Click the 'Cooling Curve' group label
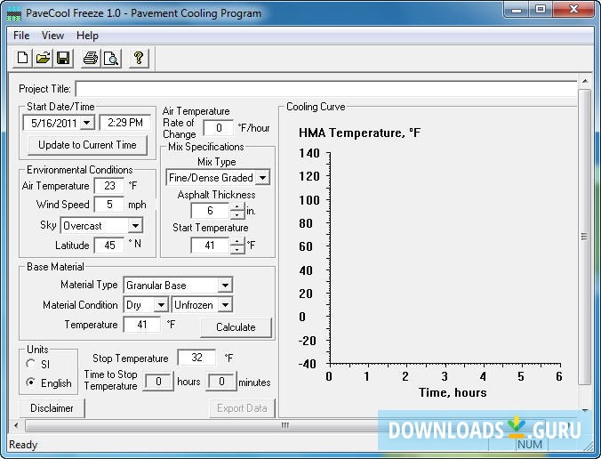The image size is (601, 459). coord(316,107)
